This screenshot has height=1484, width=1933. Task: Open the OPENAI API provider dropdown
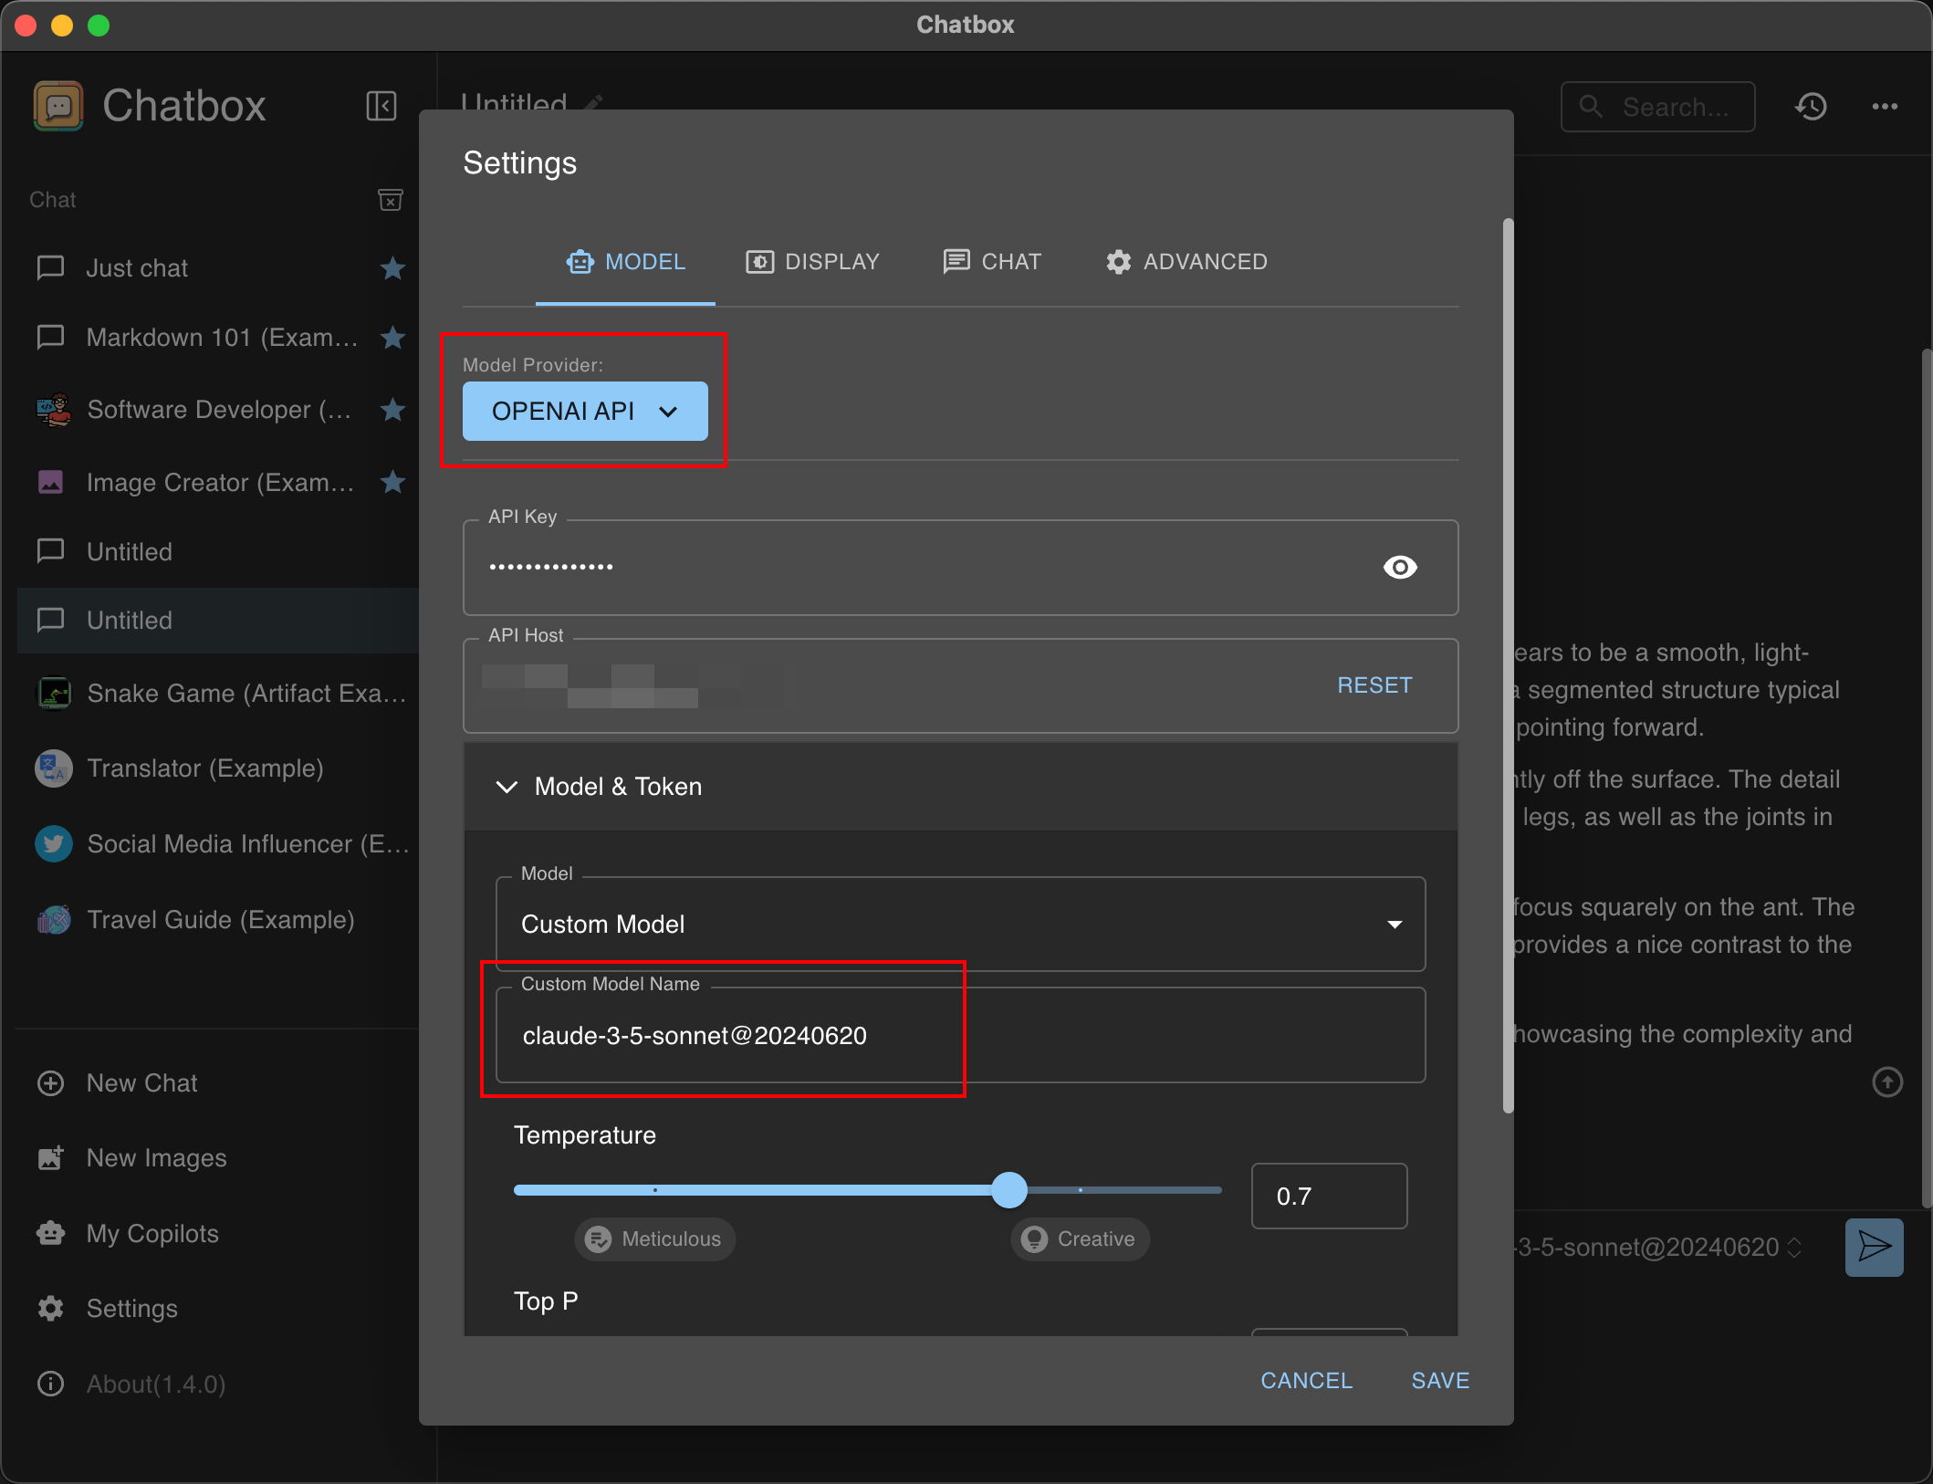(x=585, y=412)
